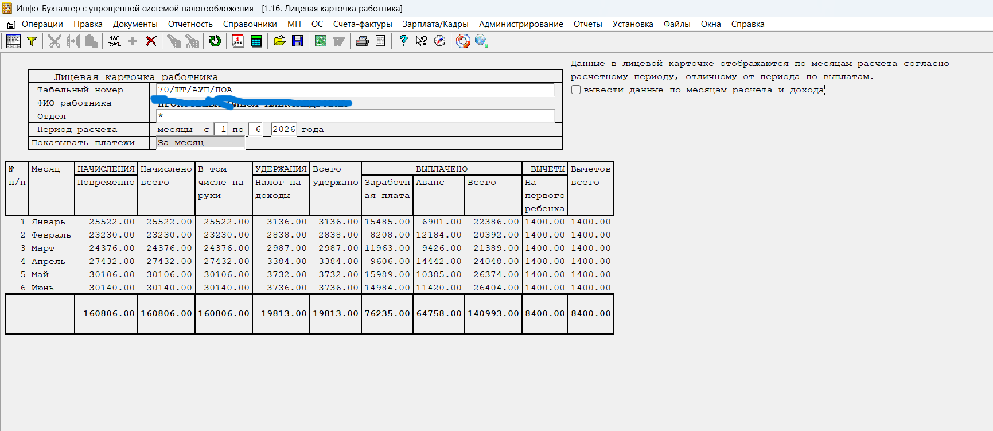
Task: Open the Счета-фактуры menu
Action: point(363,24)
